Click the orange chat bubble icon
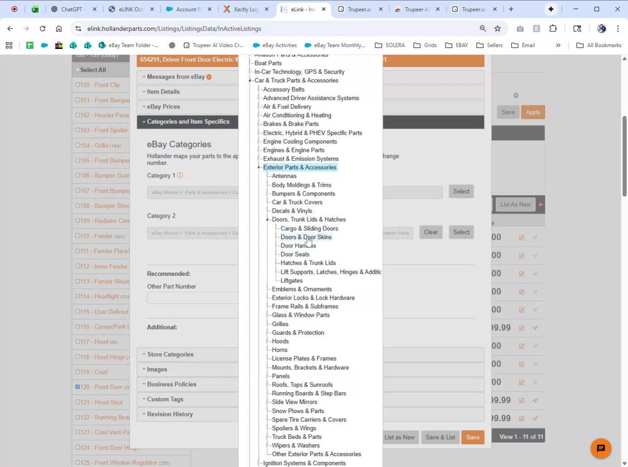Screen dimensions: 628x467 click(601, 448)
